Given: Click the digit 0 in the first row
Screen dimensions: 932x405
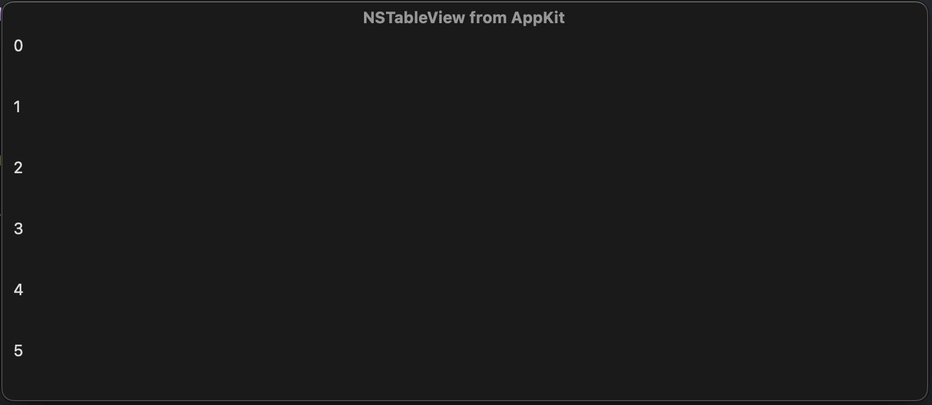Looking at the screenshot, I should [18, 46].
